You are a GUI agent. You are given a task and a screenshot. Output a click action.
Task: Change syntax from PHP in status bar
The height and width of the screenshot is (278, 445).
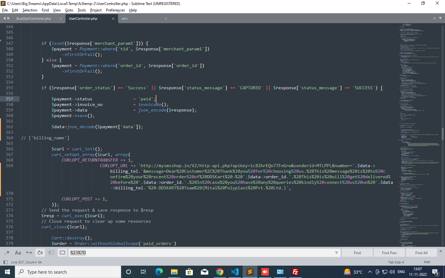427,262
